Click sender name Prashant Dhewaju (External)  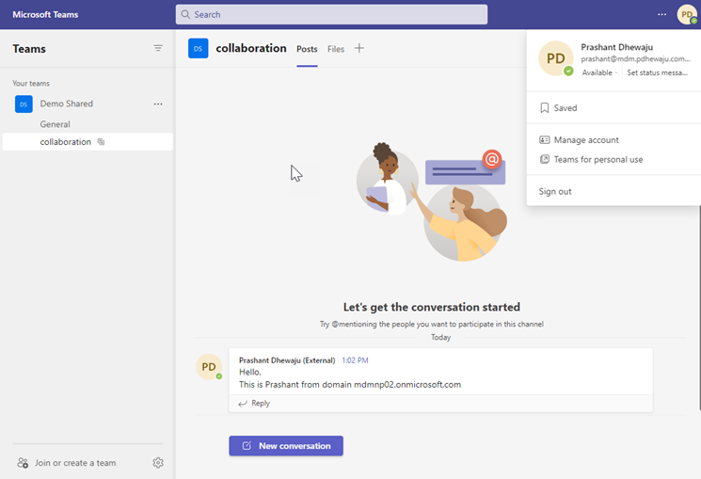pyautogui.click(x=287, y=360)
